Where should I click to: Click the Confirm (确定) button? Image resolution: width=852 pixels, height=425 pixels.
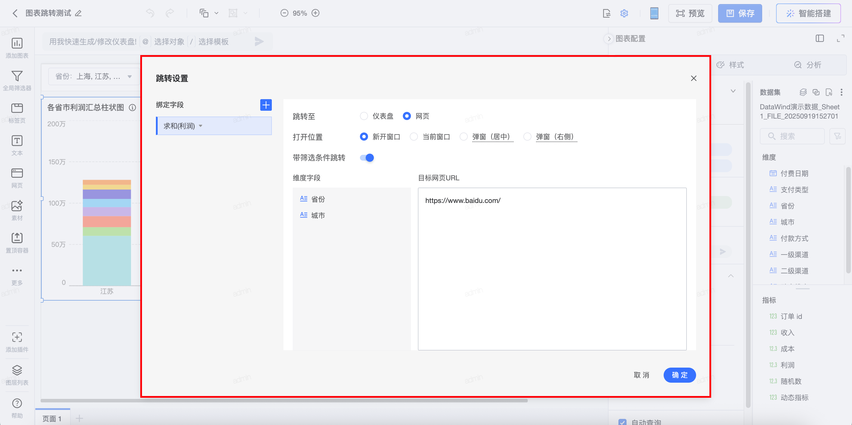pyautogui.click(x=679, y=375)
